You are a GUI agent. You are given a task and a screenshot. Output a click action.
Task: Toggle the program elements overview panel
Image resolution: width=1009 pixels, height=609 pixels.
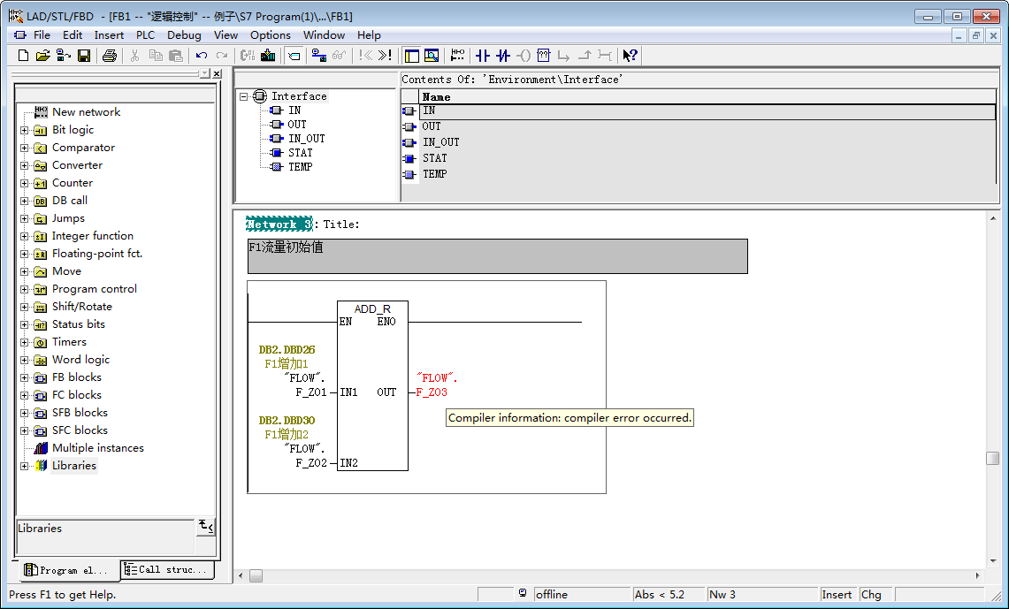point(411,56)
